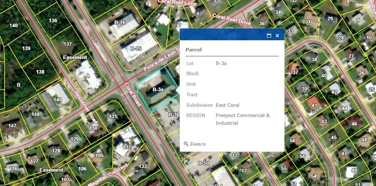
Task: Select lot 106 on the map
Action: pos(82,168)
